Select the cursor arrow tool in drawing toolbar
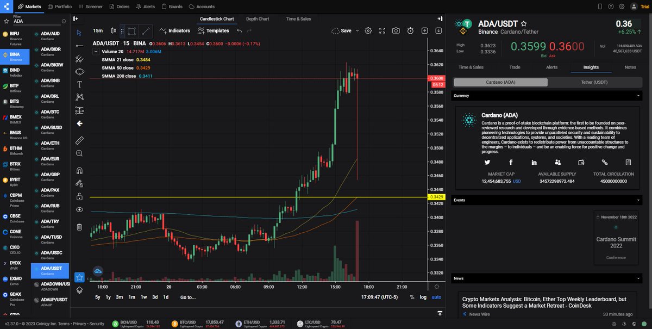Screen dimensions: 652x329 [79, 33]
